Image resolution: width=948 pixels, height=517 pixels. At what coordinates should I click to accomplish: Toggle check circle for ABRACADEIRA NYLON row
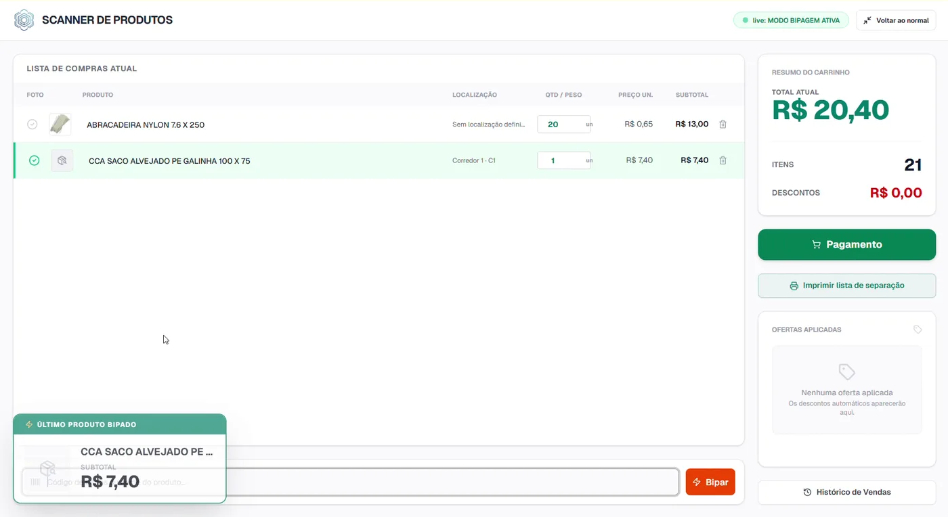[x=32, y=125]
